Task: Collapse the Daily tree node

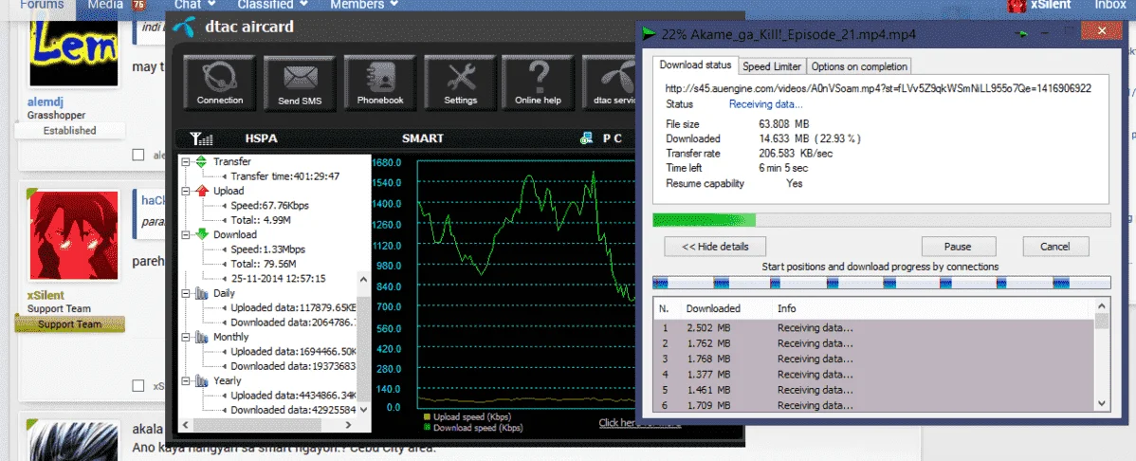Action: point(186,293)
